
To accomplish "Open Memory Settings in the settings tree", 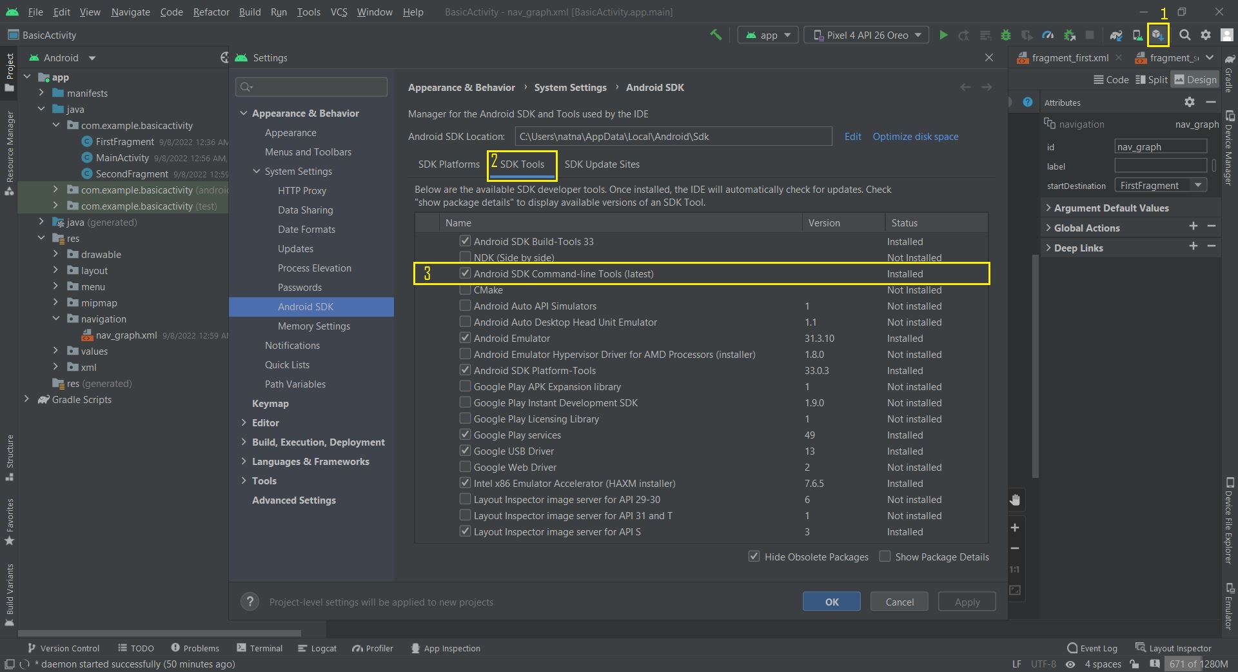I will [x=314, y=326].
